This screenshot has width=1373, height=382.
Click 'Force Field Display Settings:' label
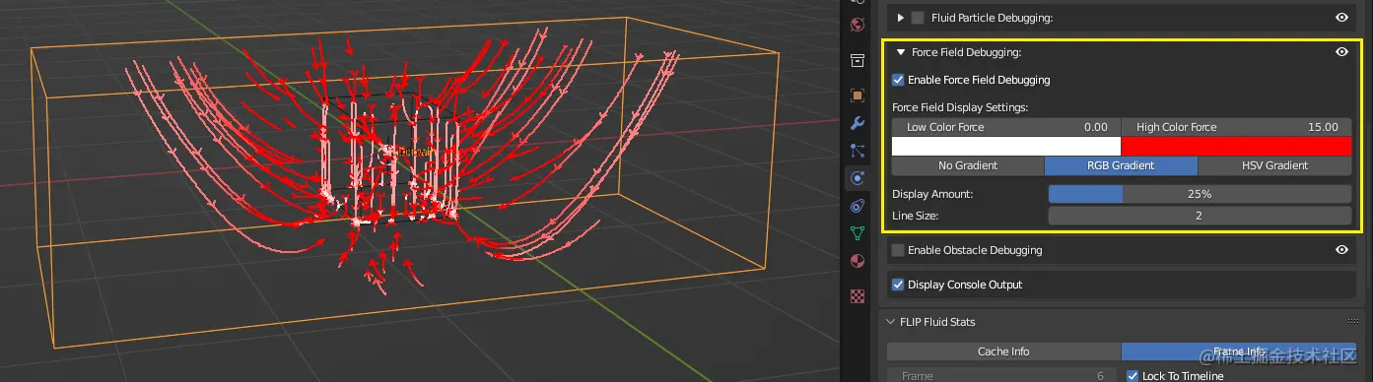960,106
